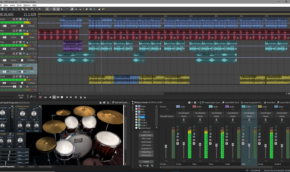This screenshot has height=172, width=290.
Task: Click the Drums channel volume fader
Action: pyautogui.click(x=184, y=144)
